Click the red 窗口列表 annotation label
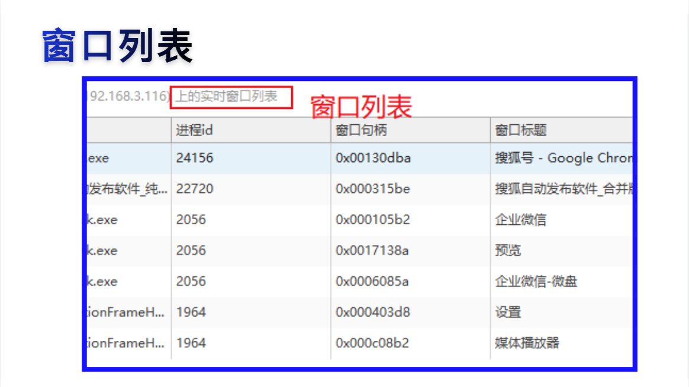This screenshot has height=387, width=689. point(361,107)
